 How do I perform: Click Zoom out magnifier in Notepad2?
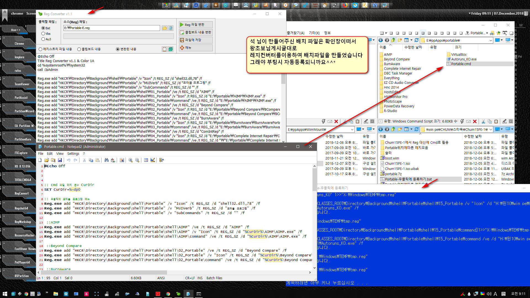click(x=137, y=160)
